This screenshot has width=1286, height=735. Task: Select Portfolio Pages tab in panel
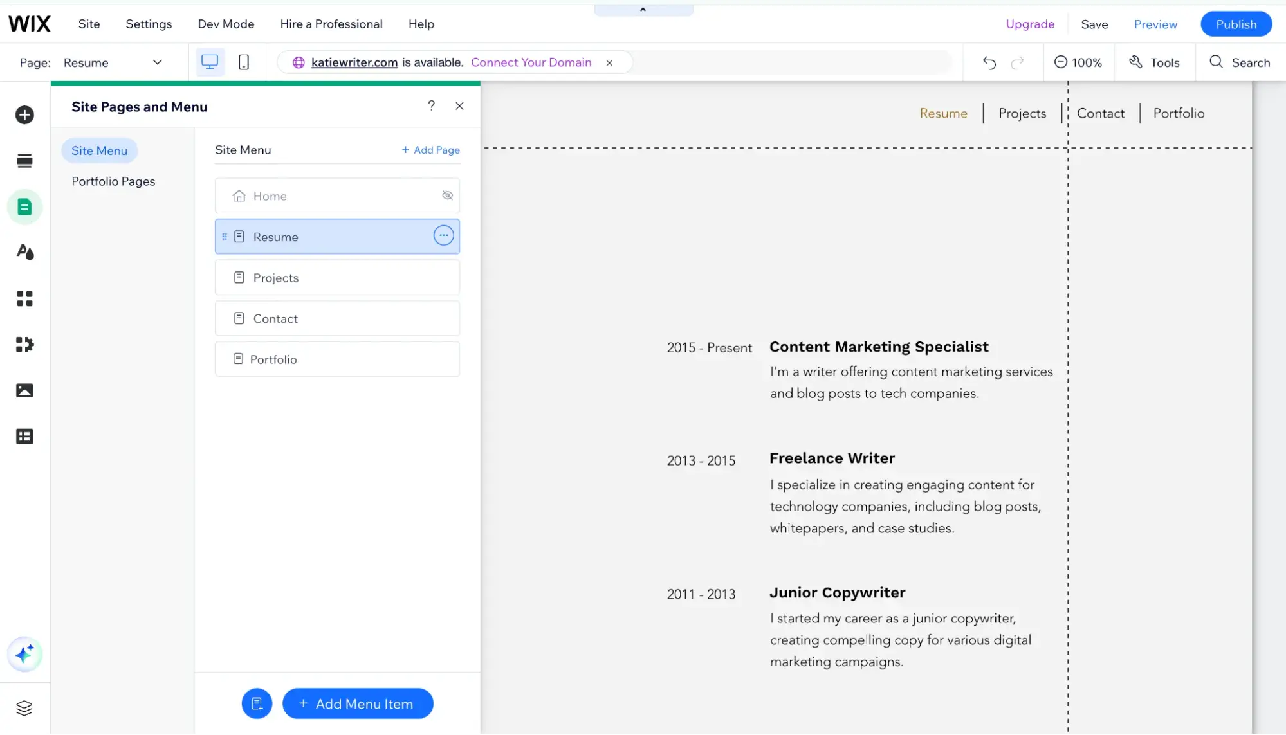[x=113, y=181]
